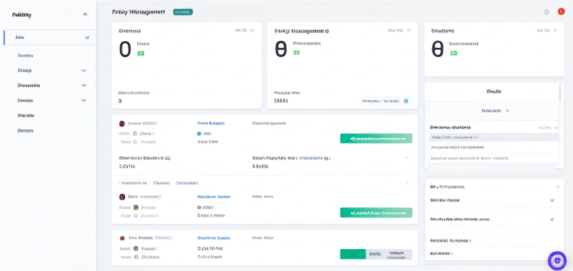
Task: Select the gray highlighted row in the right list panel
Action: coord(494,137)
